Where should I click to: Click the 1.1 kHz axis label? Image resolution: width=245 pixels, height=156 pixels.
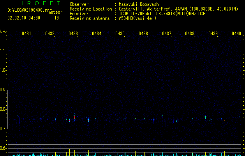pyautogui.click(x=3, y=51)
